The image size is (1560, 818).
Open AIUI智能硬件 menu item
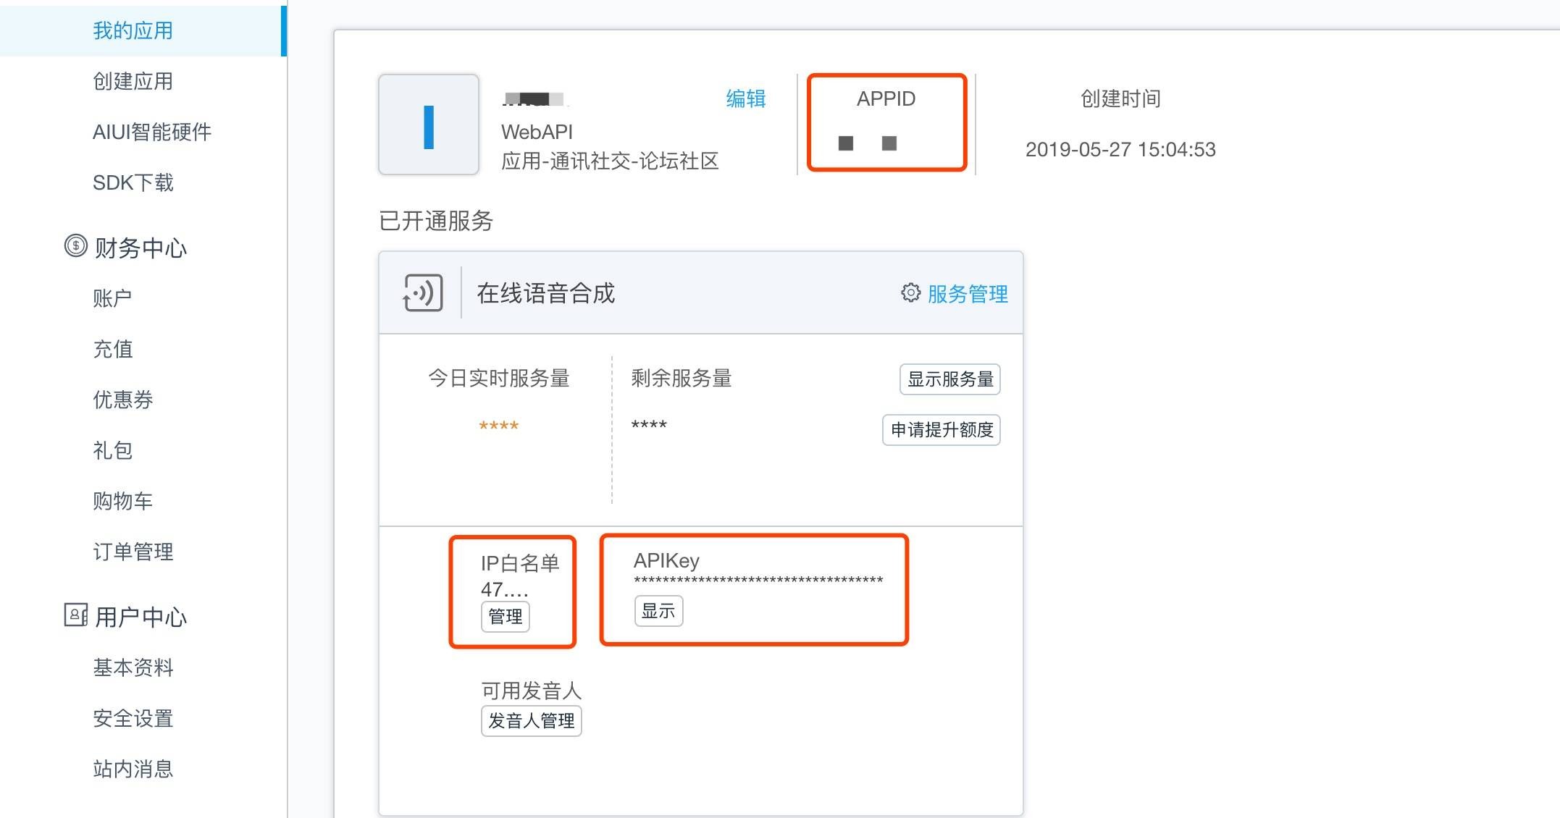152,132
